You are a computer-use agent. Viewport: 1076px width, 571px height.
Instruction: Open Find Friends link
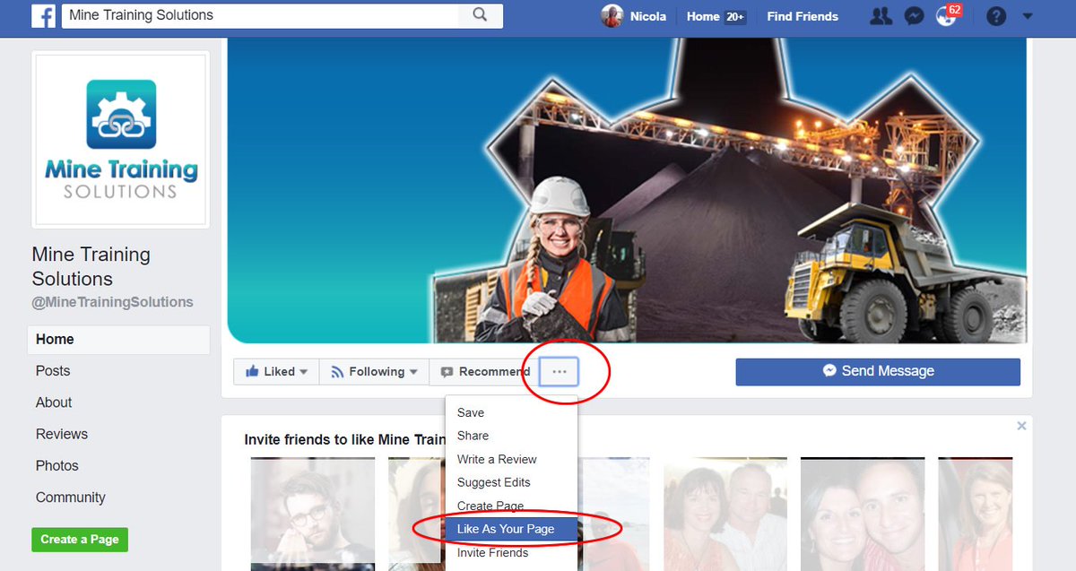click(x=803, y=16)
